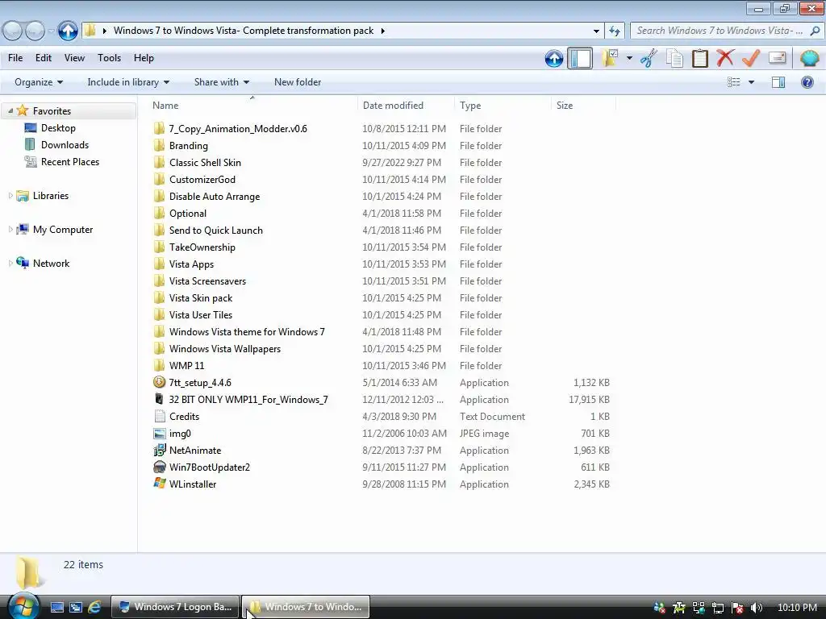Open Include in library dropdown

click(128, 82)
